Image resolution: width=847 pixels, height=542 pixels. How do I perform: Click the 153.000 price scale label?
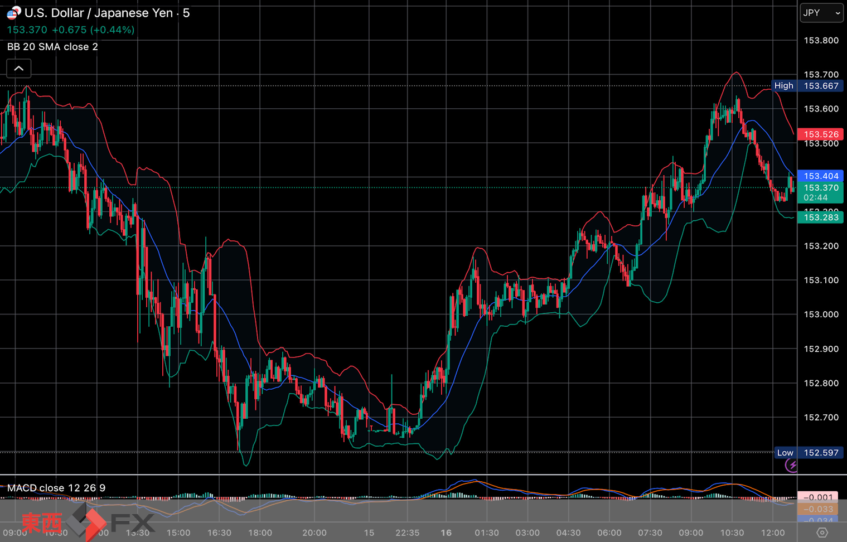point(821,314)
